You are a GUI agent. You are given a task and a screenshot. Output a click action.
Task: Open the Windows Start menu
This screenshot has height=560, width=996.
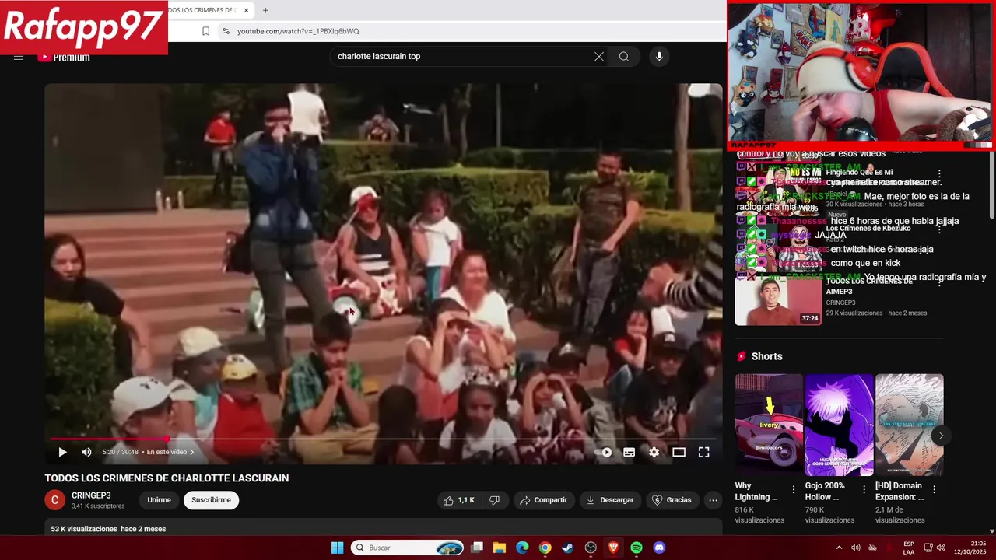click(337, 548)
